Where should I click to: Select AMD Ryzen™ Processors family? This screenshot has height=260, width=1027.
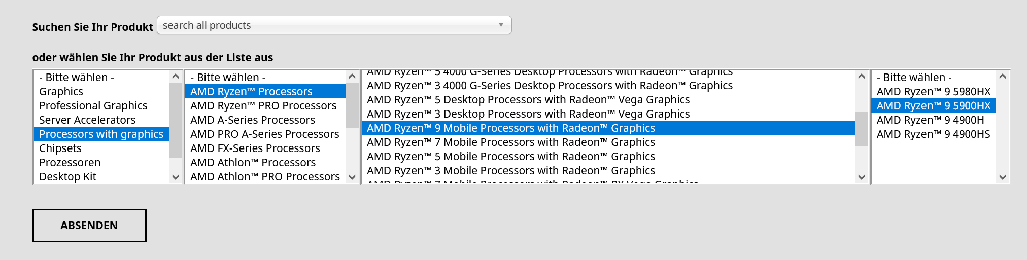[265, 91]
